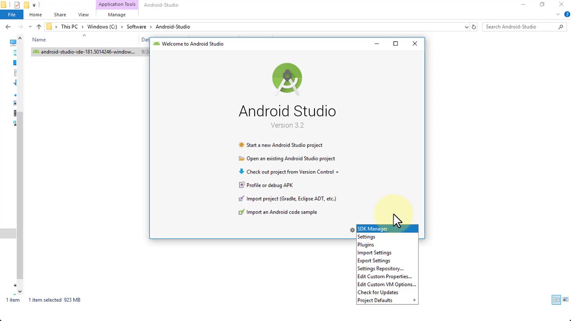Screen dimensions: 571x321
Task: Click the search magnifier icon in File Explorer
Action: click(x=561, y=27)
